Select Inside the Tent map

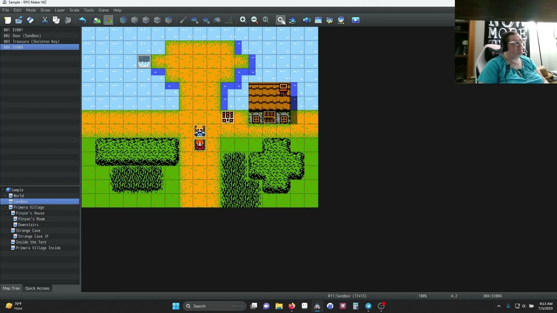coord(30,242)
